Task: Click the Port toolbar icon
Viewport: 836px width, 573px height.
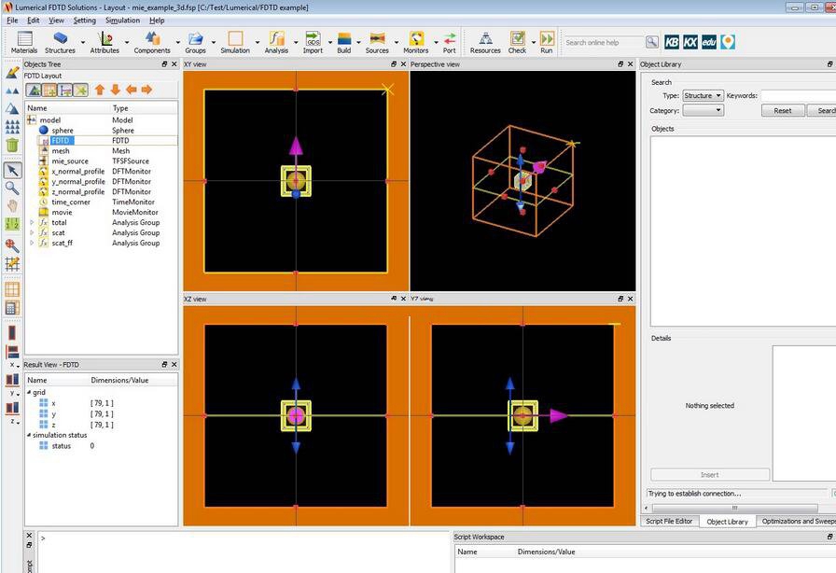Action: click(450, 42)
